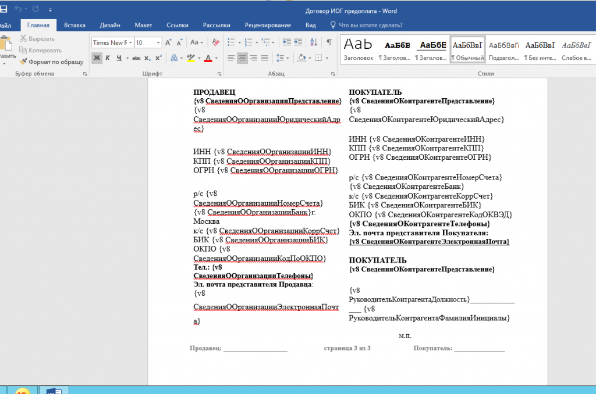The height and width of the screenshot is (394, 596).
Task: Decrease font size with the shrink font icon
Action: tap(179, 42)
